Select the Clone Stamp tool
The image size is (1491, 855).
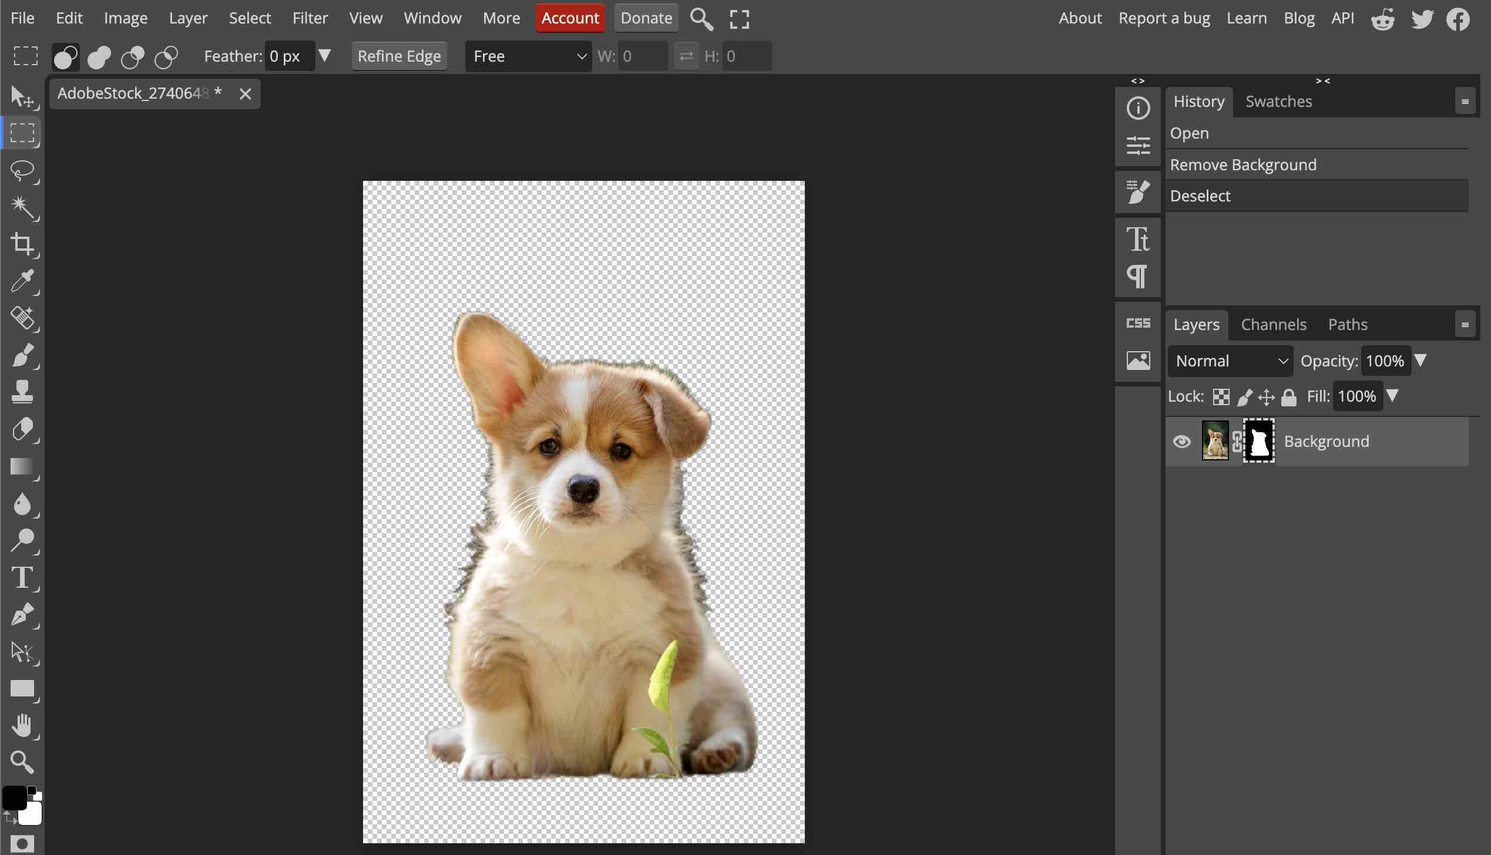(x=22, y=392)
